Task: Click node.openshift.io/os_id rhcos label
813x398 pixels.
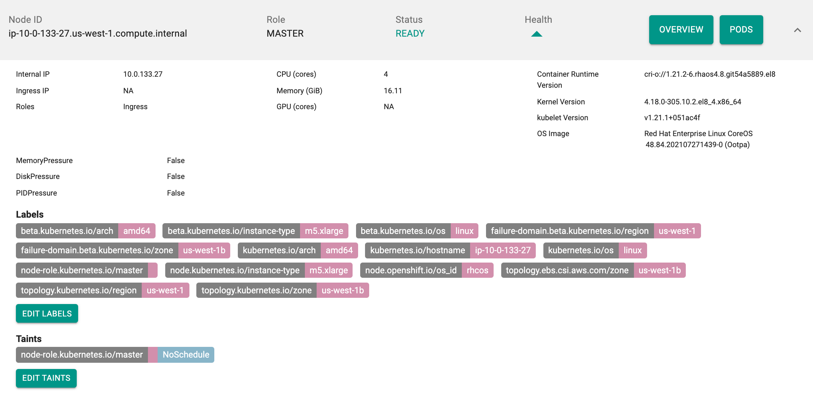Action: [x=427, y=270]
